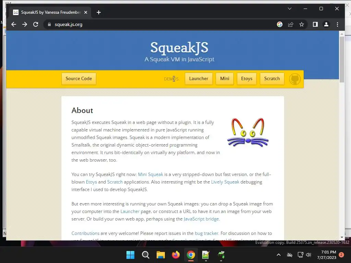This screenshot has height=263, width=351.
Task: Click the Google icon in the address bar
Action: pyautogui.click(x=280, y=24)
